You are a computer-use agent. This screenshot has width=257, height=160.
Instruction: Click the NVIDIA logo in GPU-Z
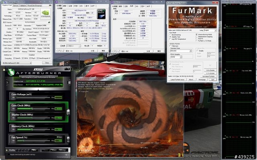45,14
